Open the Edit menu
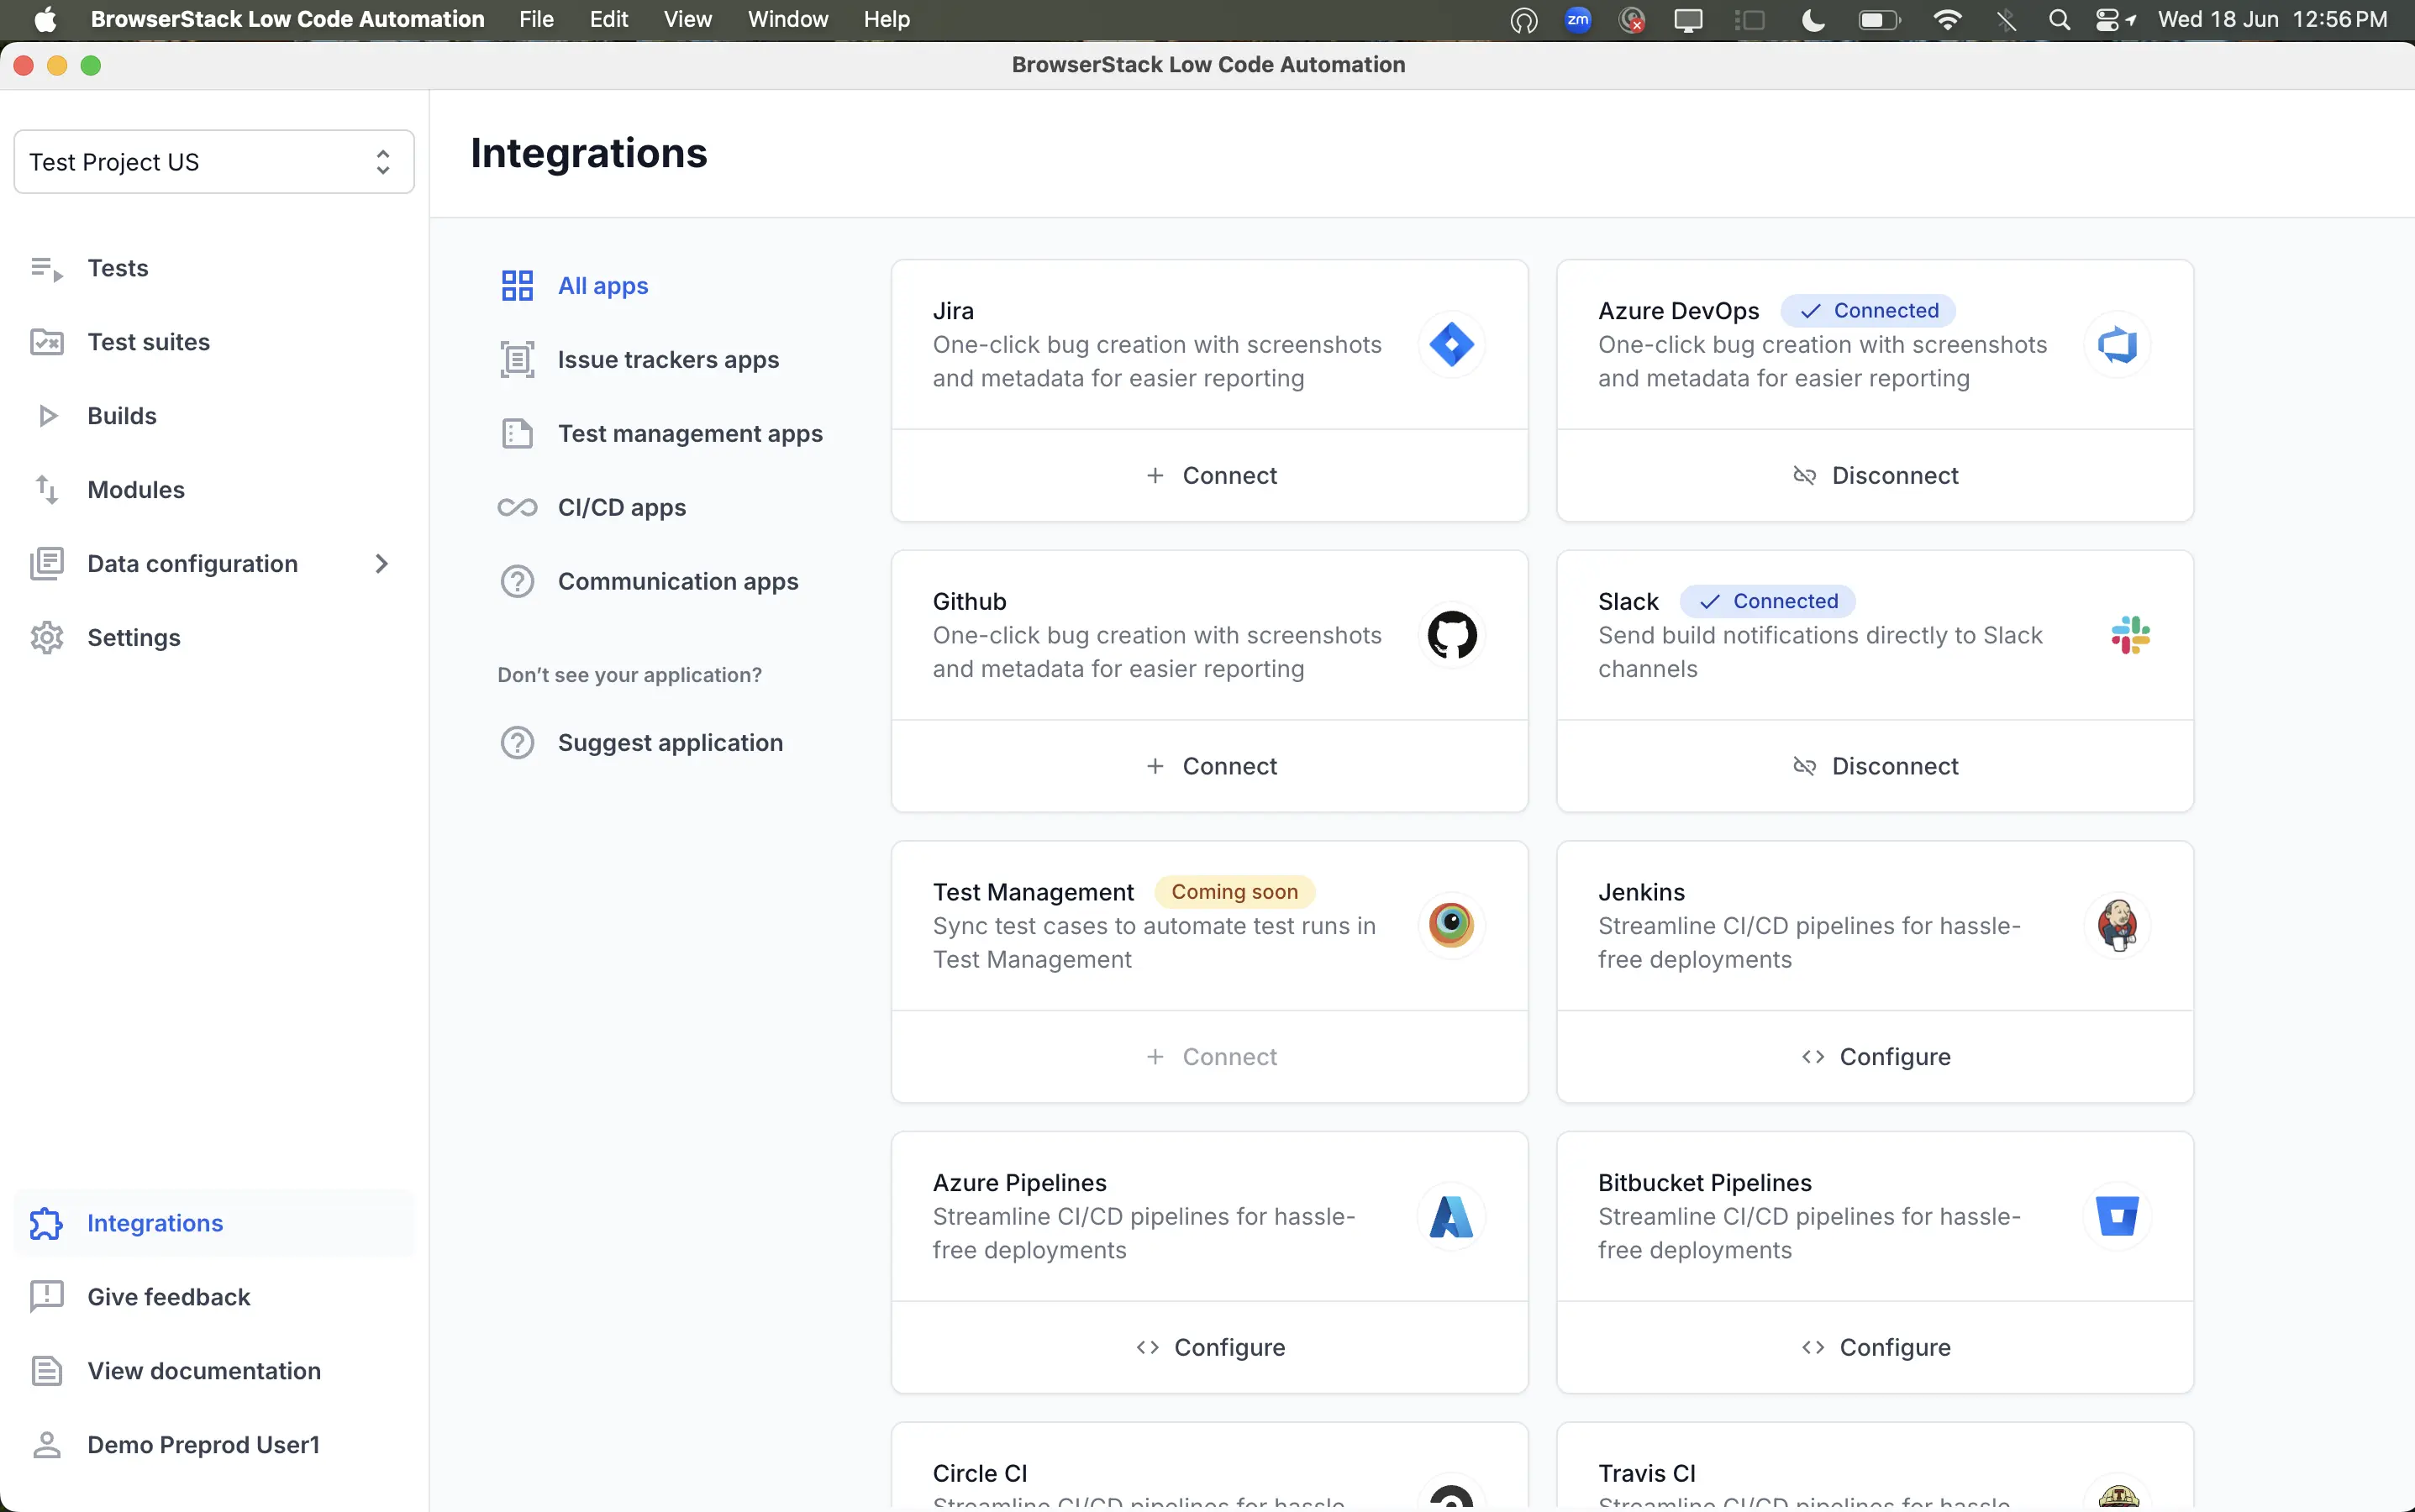Viewport: 2415px width, 1512px height. point(608,19)
